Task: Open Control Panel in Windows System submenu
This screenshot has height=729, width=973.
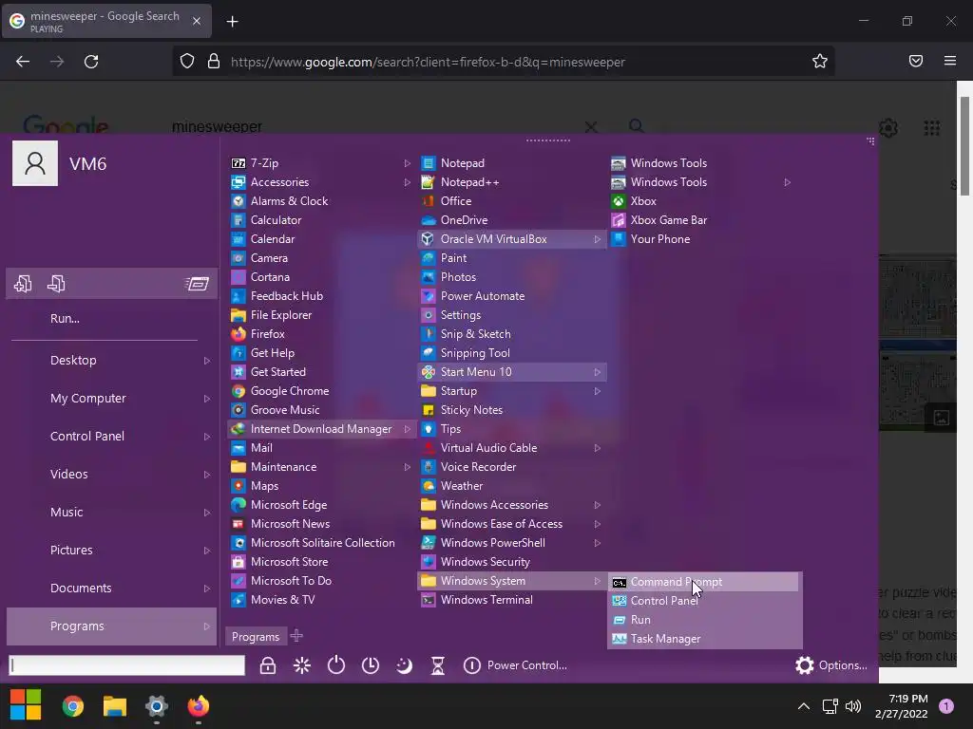Action: point(702,601)
